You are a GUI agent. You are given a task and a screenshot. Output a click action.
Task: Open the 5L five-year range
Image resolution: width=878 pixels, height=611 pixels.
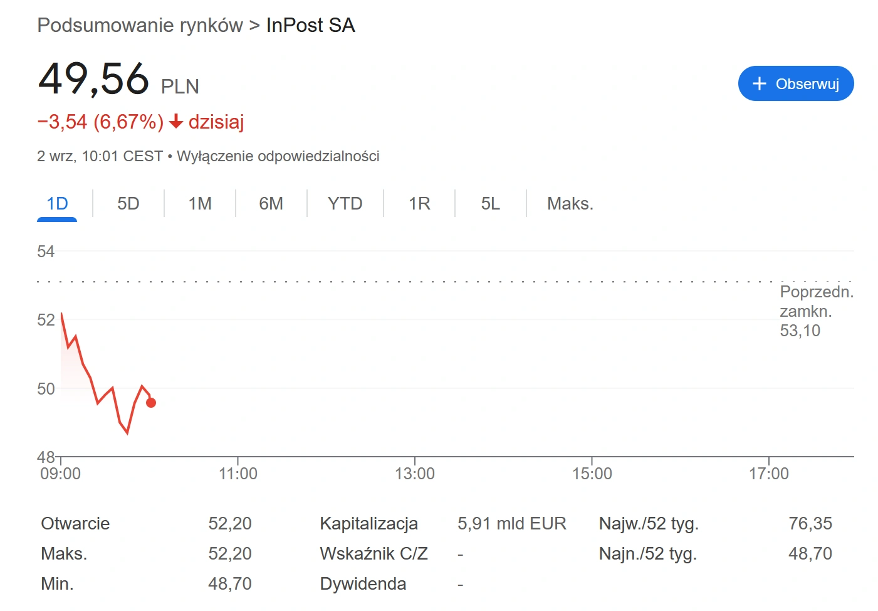coord(491,204)
